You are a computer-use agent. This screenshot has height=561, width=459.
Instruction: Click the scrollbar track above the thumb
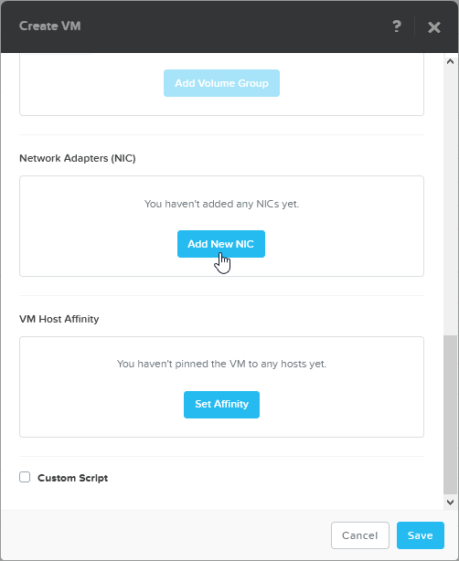[450, 200]
